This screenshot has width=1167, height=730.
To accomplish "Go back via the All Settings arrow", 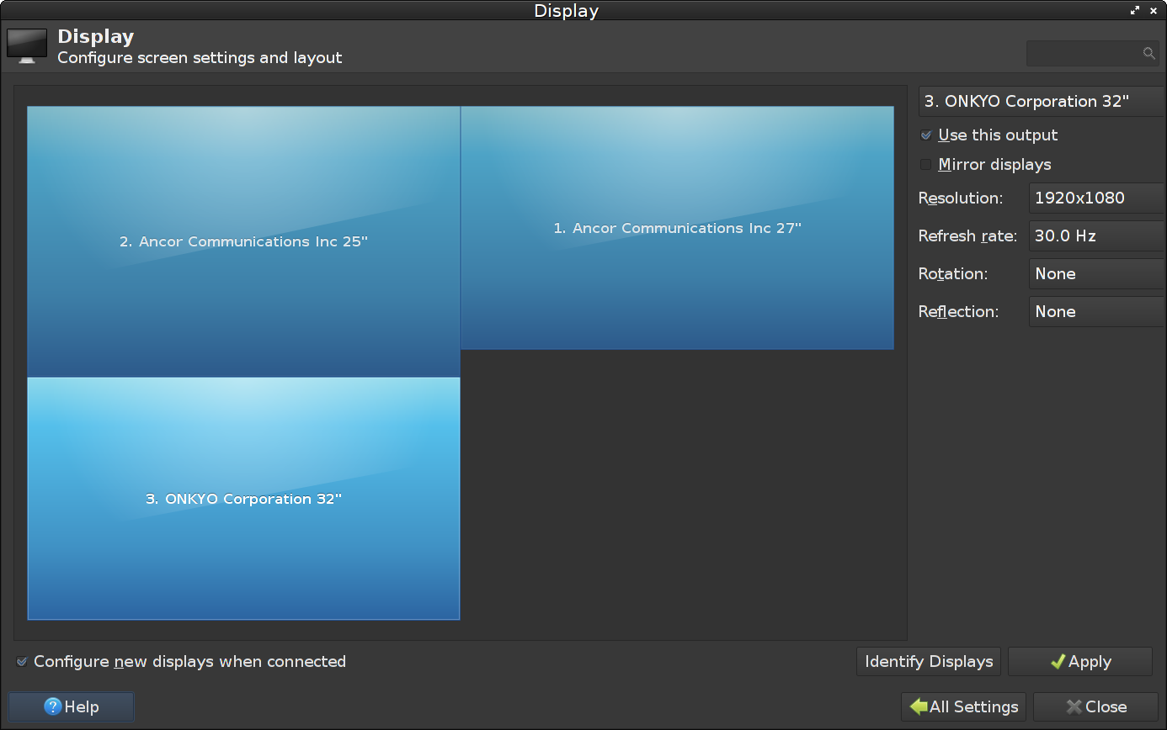I will [919, 707].
